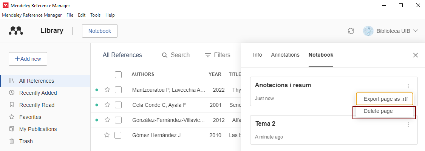This screenshot has width=425, height=151.
Task: Open the Notebook button in header
Action: tap(100, 31)
